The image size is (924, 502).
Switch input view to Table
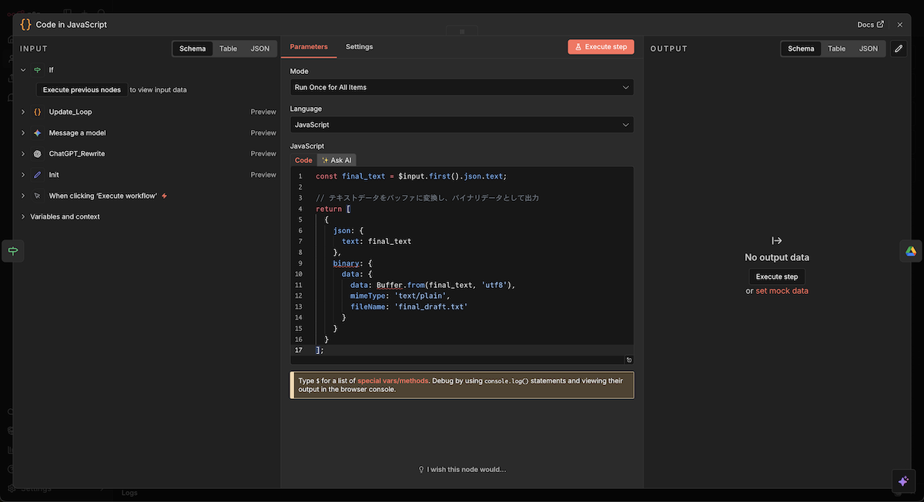tap(228, 49)
